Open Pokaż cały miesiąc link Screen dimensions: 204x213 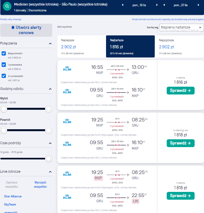(11, 19)
